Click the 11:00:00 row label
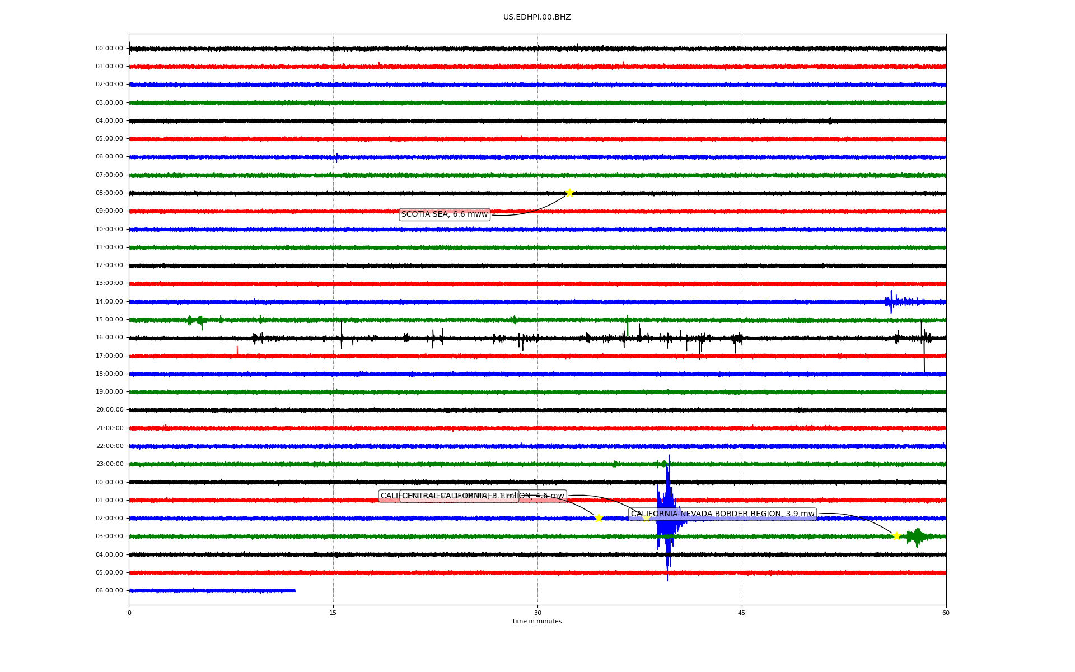 (x=109, y=248)
